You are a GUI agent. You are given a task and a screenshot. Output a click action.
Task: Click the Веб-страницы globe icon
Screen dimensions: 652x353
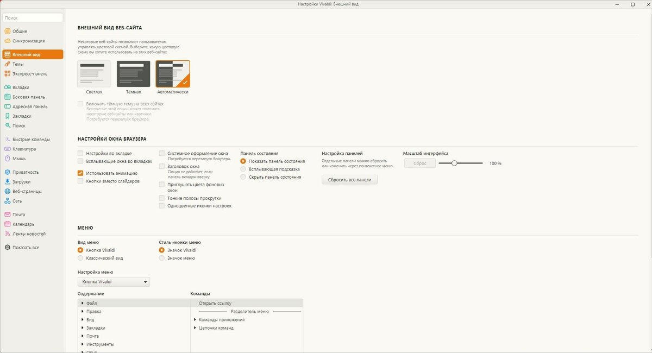[7, 191]
